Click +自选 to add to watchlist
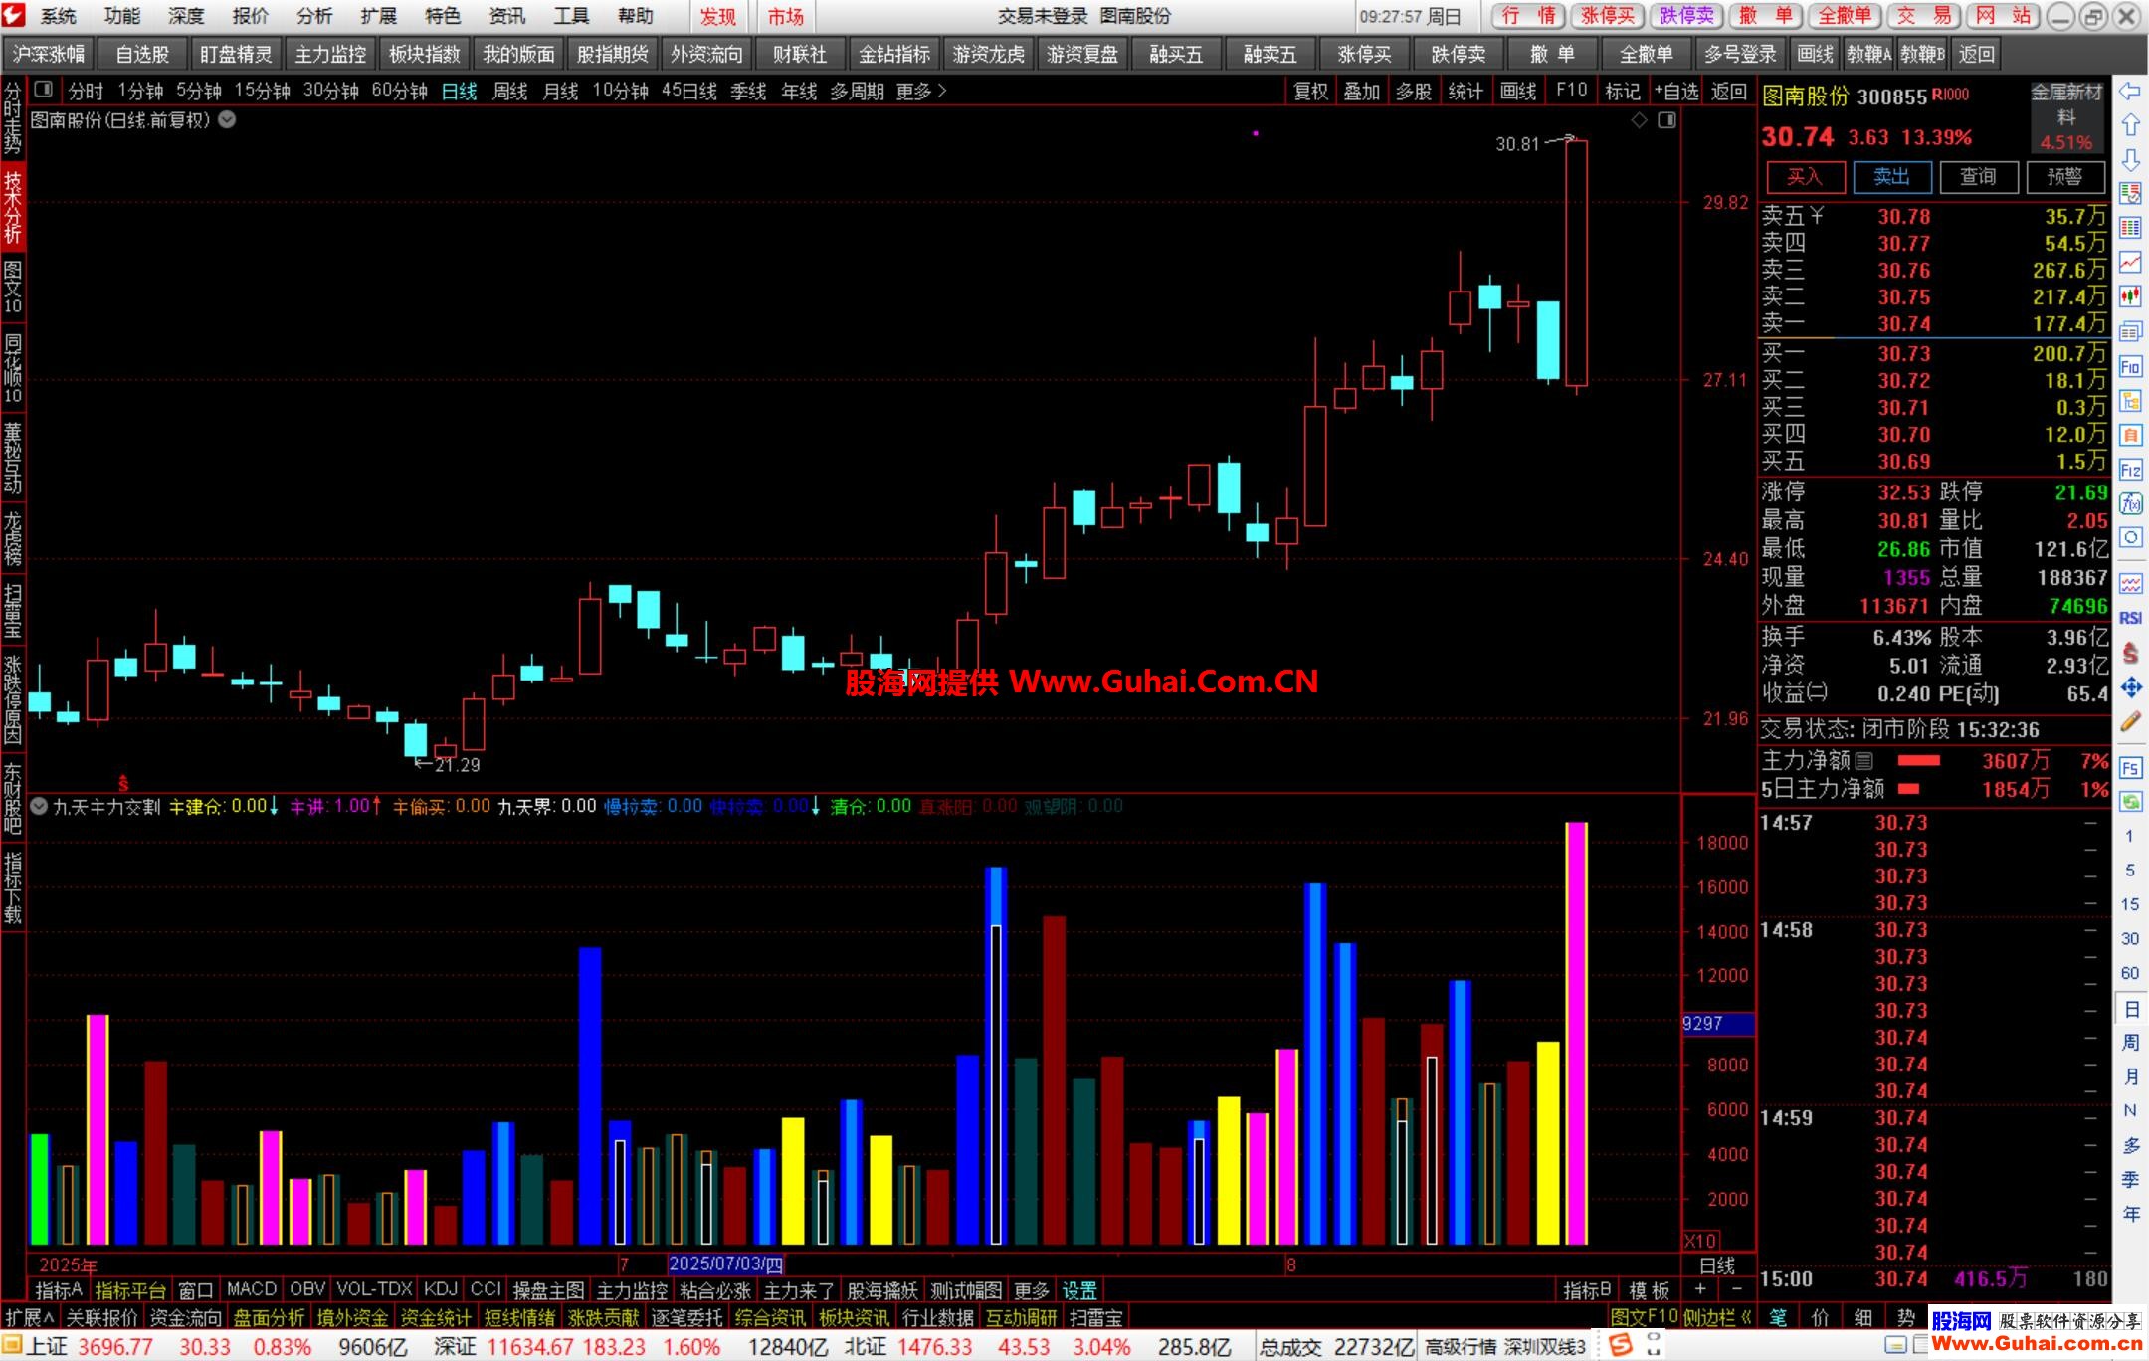The width and height of the screenshot is (2149, 1361). coord(1676,91)
